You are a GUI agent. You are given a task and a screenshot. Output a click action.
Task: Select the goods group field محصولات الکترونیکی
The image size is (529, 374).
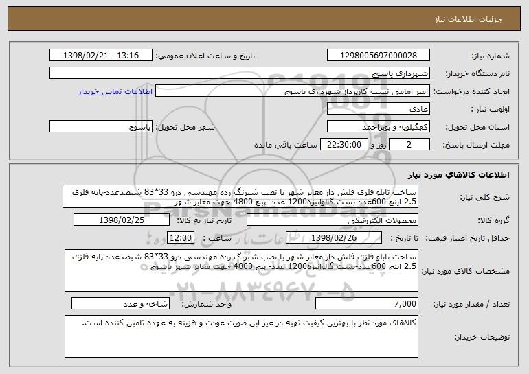click(x=333, y=220)
